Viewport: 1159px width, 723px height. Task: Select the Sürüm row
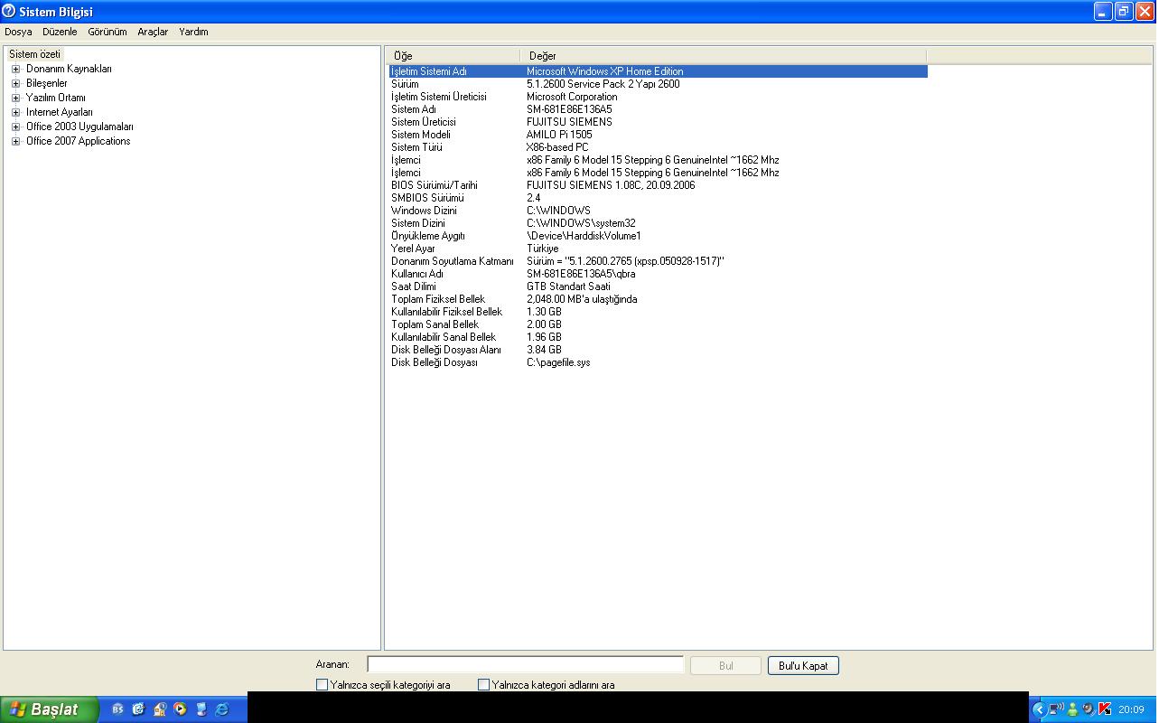[658, 84]
